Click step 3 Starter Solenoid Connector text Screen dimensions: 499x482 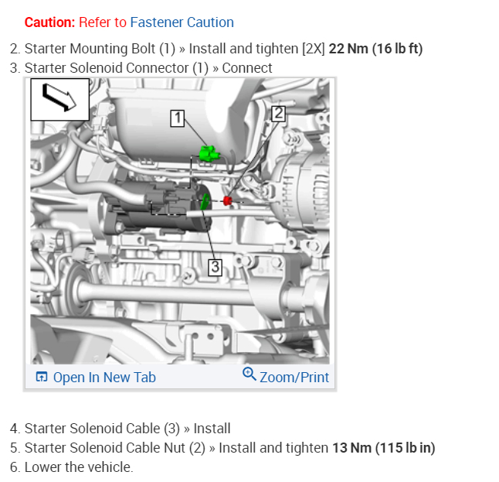click(141, 68)
